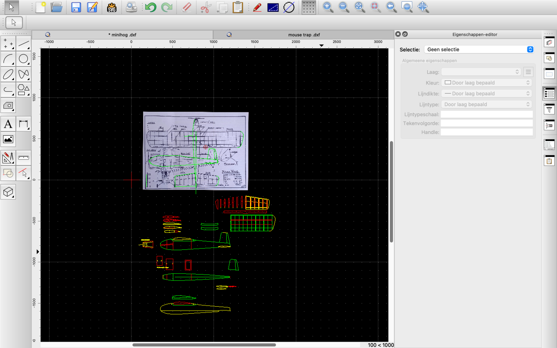The image size is (557, 348).
Task: Select the Text tool (letter A)
Action: coord(8,124)
